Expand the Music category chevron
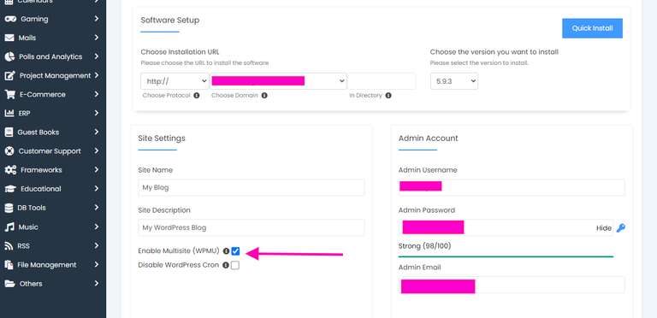The height and width of the screenshot is (318, 657). tap(97, 227)
